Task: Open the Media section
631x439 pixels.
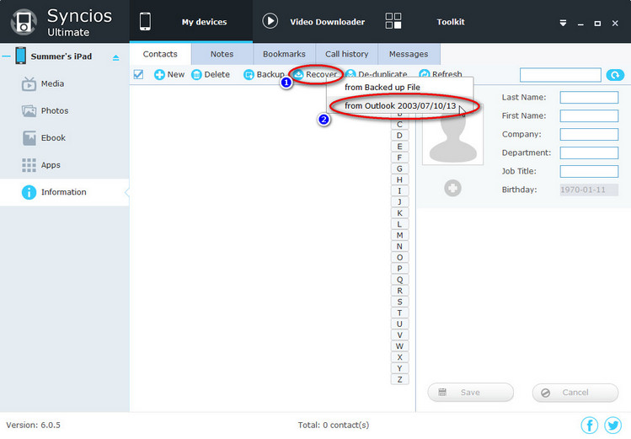Action: click(x=52, y=83)
